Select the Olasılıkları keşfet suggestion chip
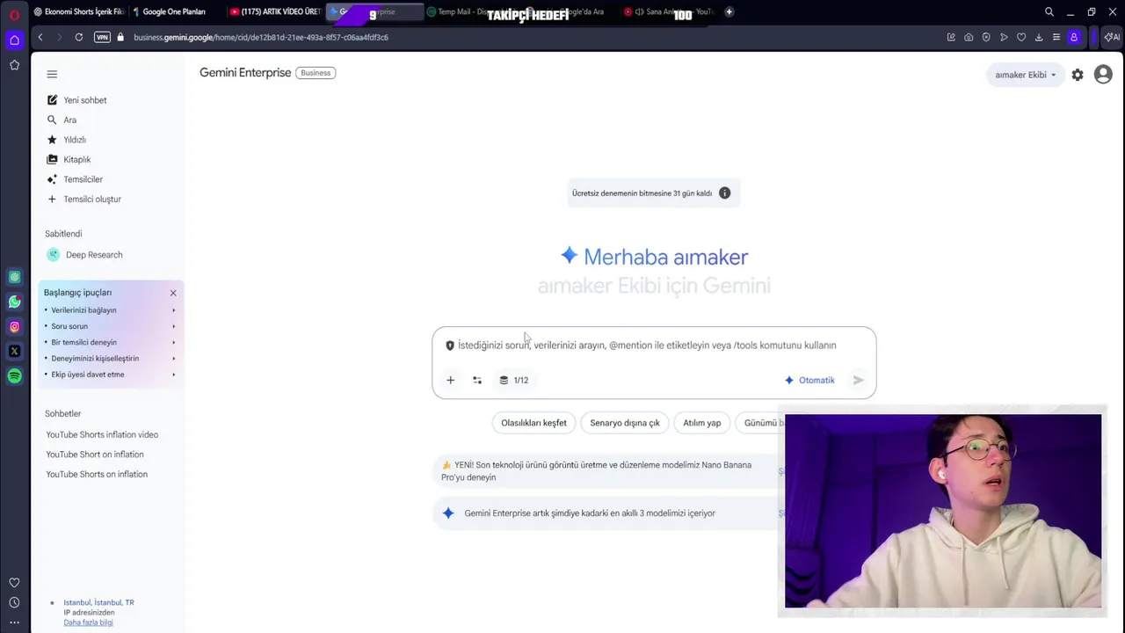The height and width of the screenshot is (633, 1125). [x=533, y=423]
